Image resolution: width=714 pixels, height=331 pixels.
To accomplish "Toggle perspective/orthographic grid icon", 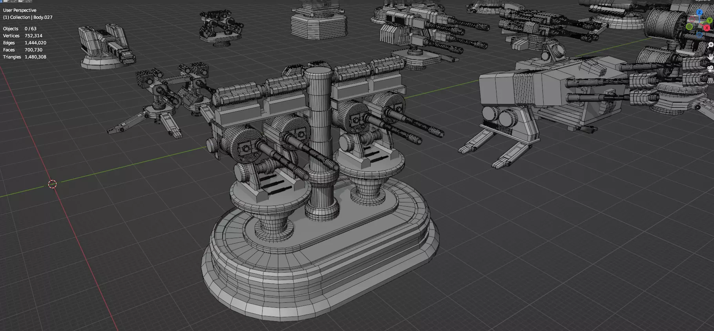I will click(x=710, y=80).
